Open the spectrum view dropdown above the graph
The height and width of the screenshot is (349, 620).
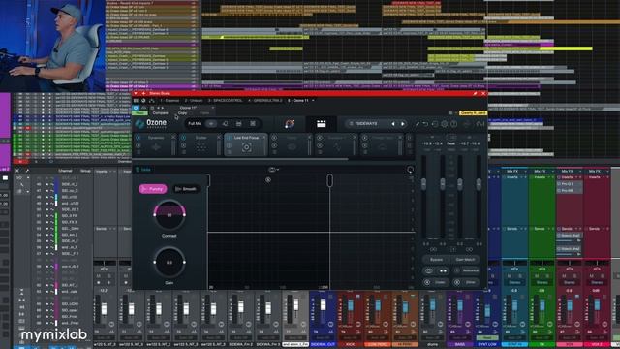(x=274, y=170)
